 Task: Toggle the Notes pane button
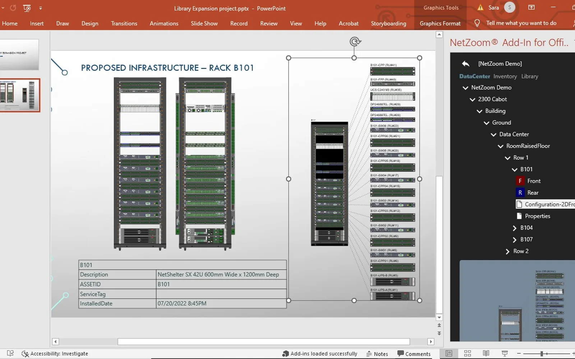tap(377, 354)
